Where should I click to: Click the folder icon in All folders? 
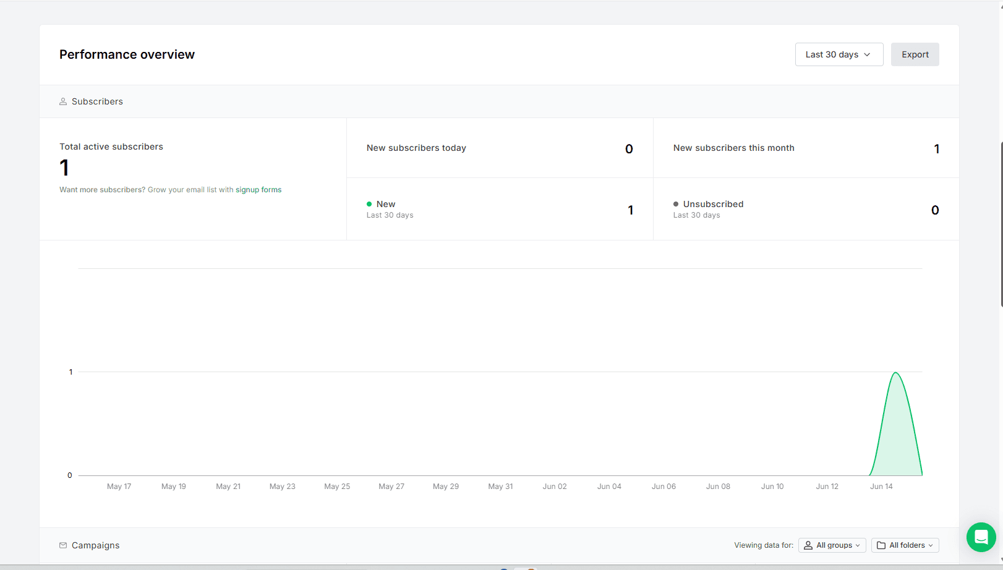coord(881,545)
